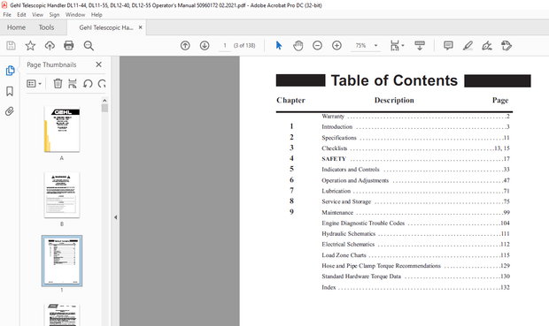Open the find text magnifier
Image resolution: width=549 pixels, height=326 pixels.
click(x=89, y=46)
